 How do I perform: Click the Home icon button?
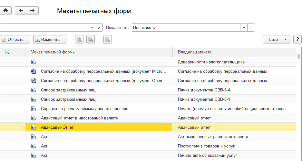click(x=5, y=11)
